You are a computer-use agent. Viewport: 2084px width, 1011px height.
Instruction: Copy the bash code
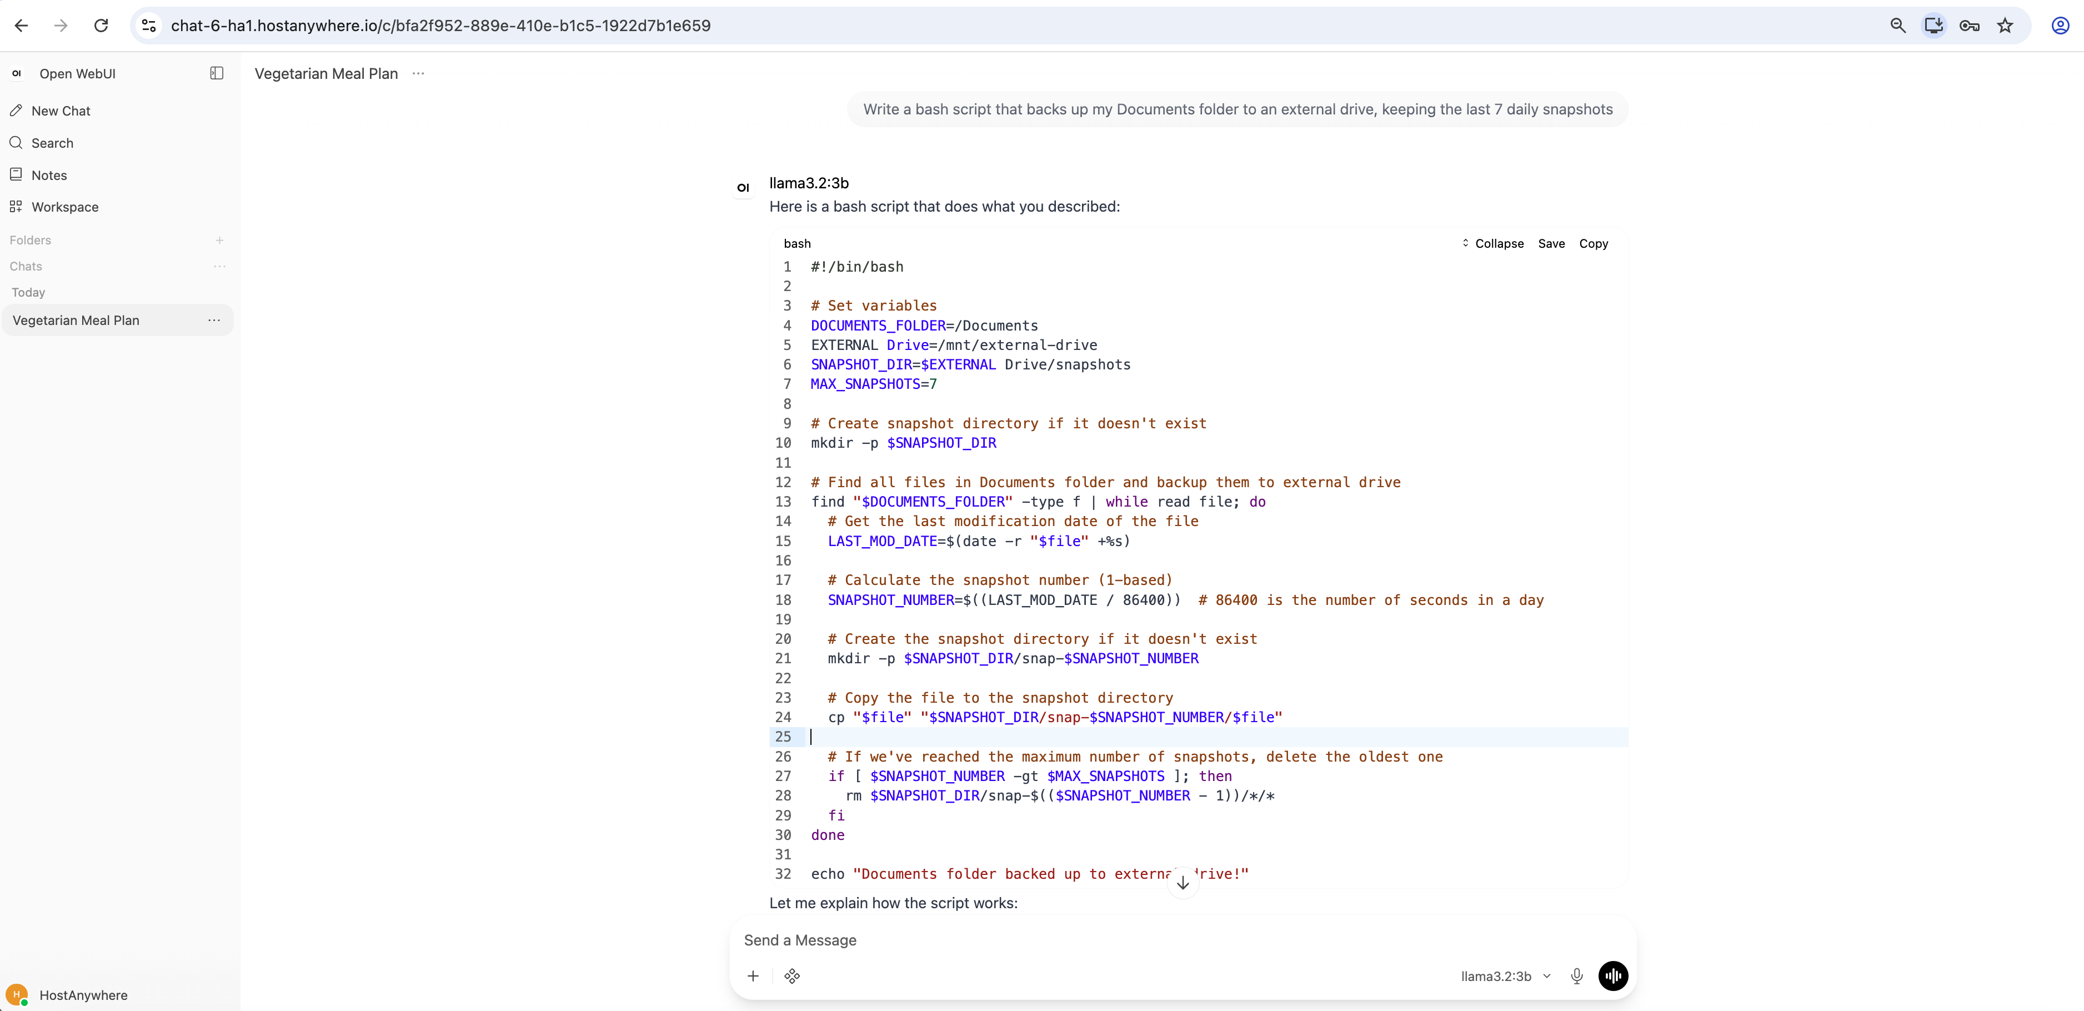1593,243
